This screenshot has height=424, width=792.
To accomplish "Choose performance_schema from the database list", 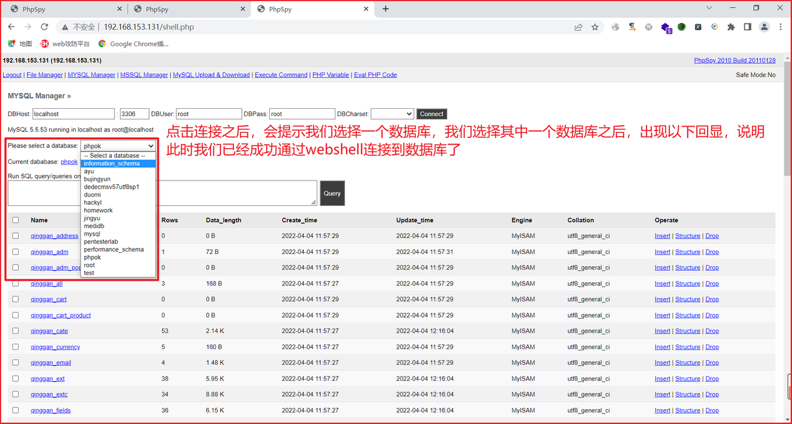I will (x=118, y=250).
